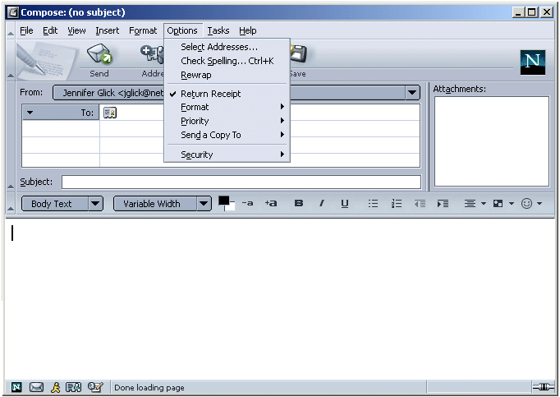Click the To recipient type button
The image size is (560, 397).
tap(61, 113)
